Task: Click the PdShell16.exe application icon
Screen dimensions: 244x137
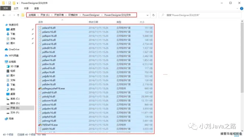Action: tap(40, 125)
